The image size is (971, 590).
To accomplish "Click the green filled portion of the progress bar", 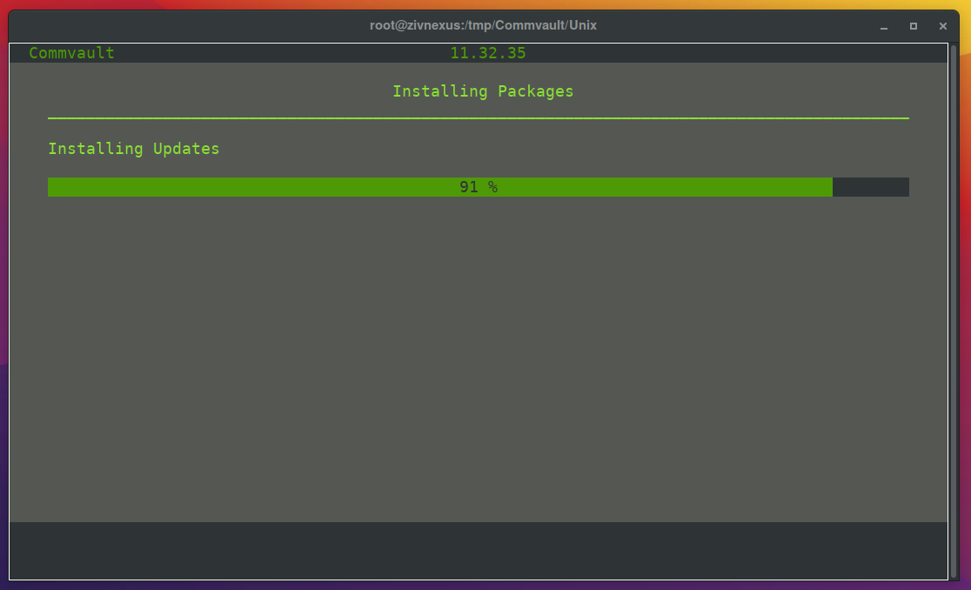I will tap(261, 187).
